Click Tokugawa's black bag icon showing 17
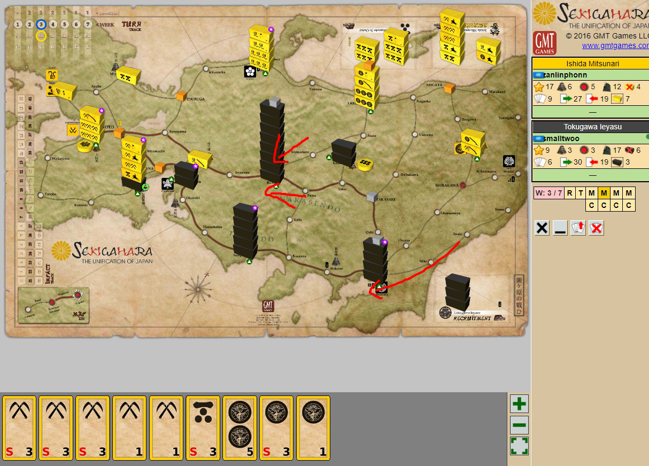Image resolution: width=649 pixels, height=466 pixels. (x=606, y=150)
